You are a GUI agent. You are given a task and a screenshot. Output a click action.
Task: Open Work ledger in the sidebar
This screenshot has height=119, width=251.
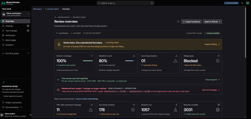point(16,40)
